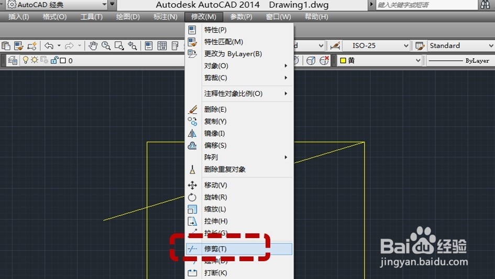Open the Tool Palettes window icon
Viewport: 495px width, 279px height.
175,46
